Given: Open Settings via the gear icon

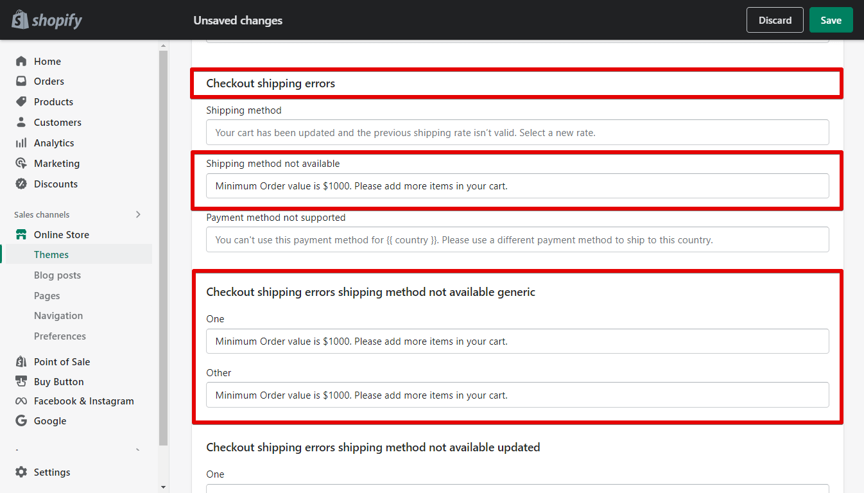Looking at the screenshot, I should (22, 472).
